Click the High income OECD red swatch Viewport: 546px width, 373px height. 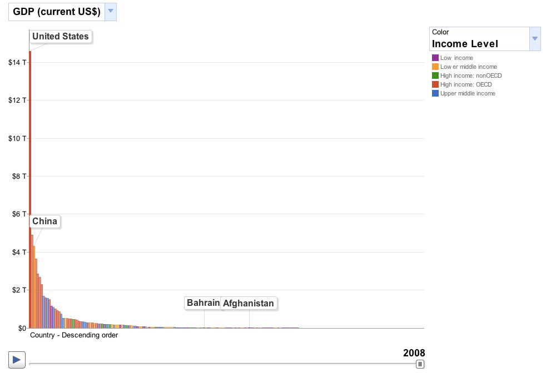(x=435, y=84)
